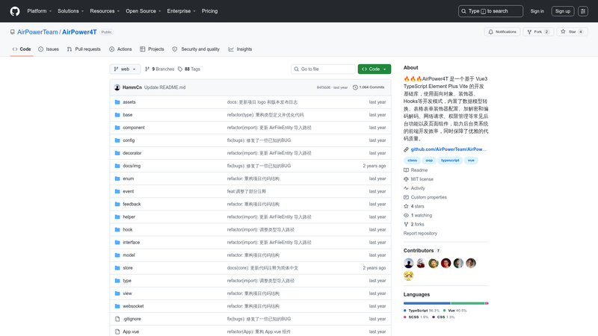598x336 pixels.
Task: Click the blue TypeScript segment of the language bar
Action: (427, 303)
